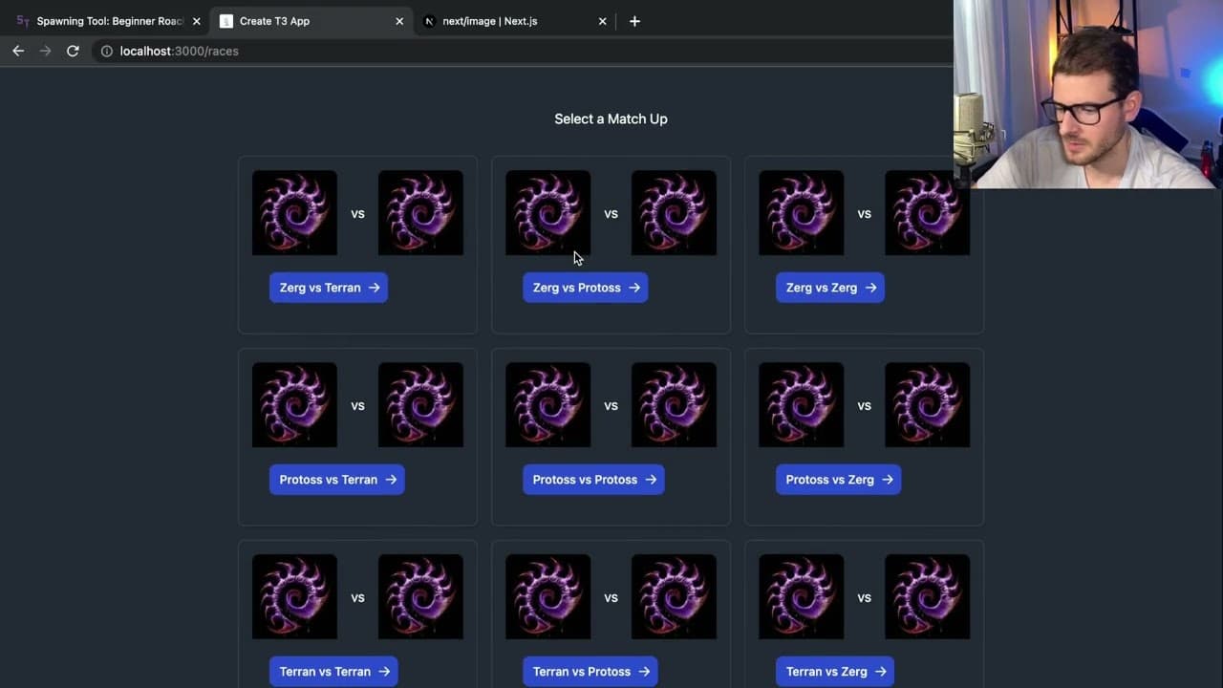Click right race image in Terran vs Terran card
This screenshot has height=688, width=1223.
click(420, 597)
